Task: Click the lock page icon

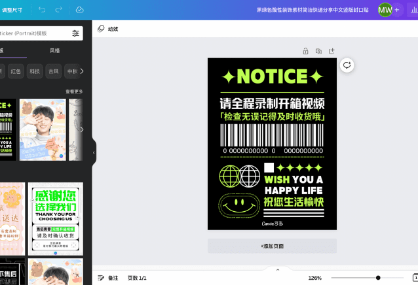Action: pyautogui.click(x=305, y=51)
